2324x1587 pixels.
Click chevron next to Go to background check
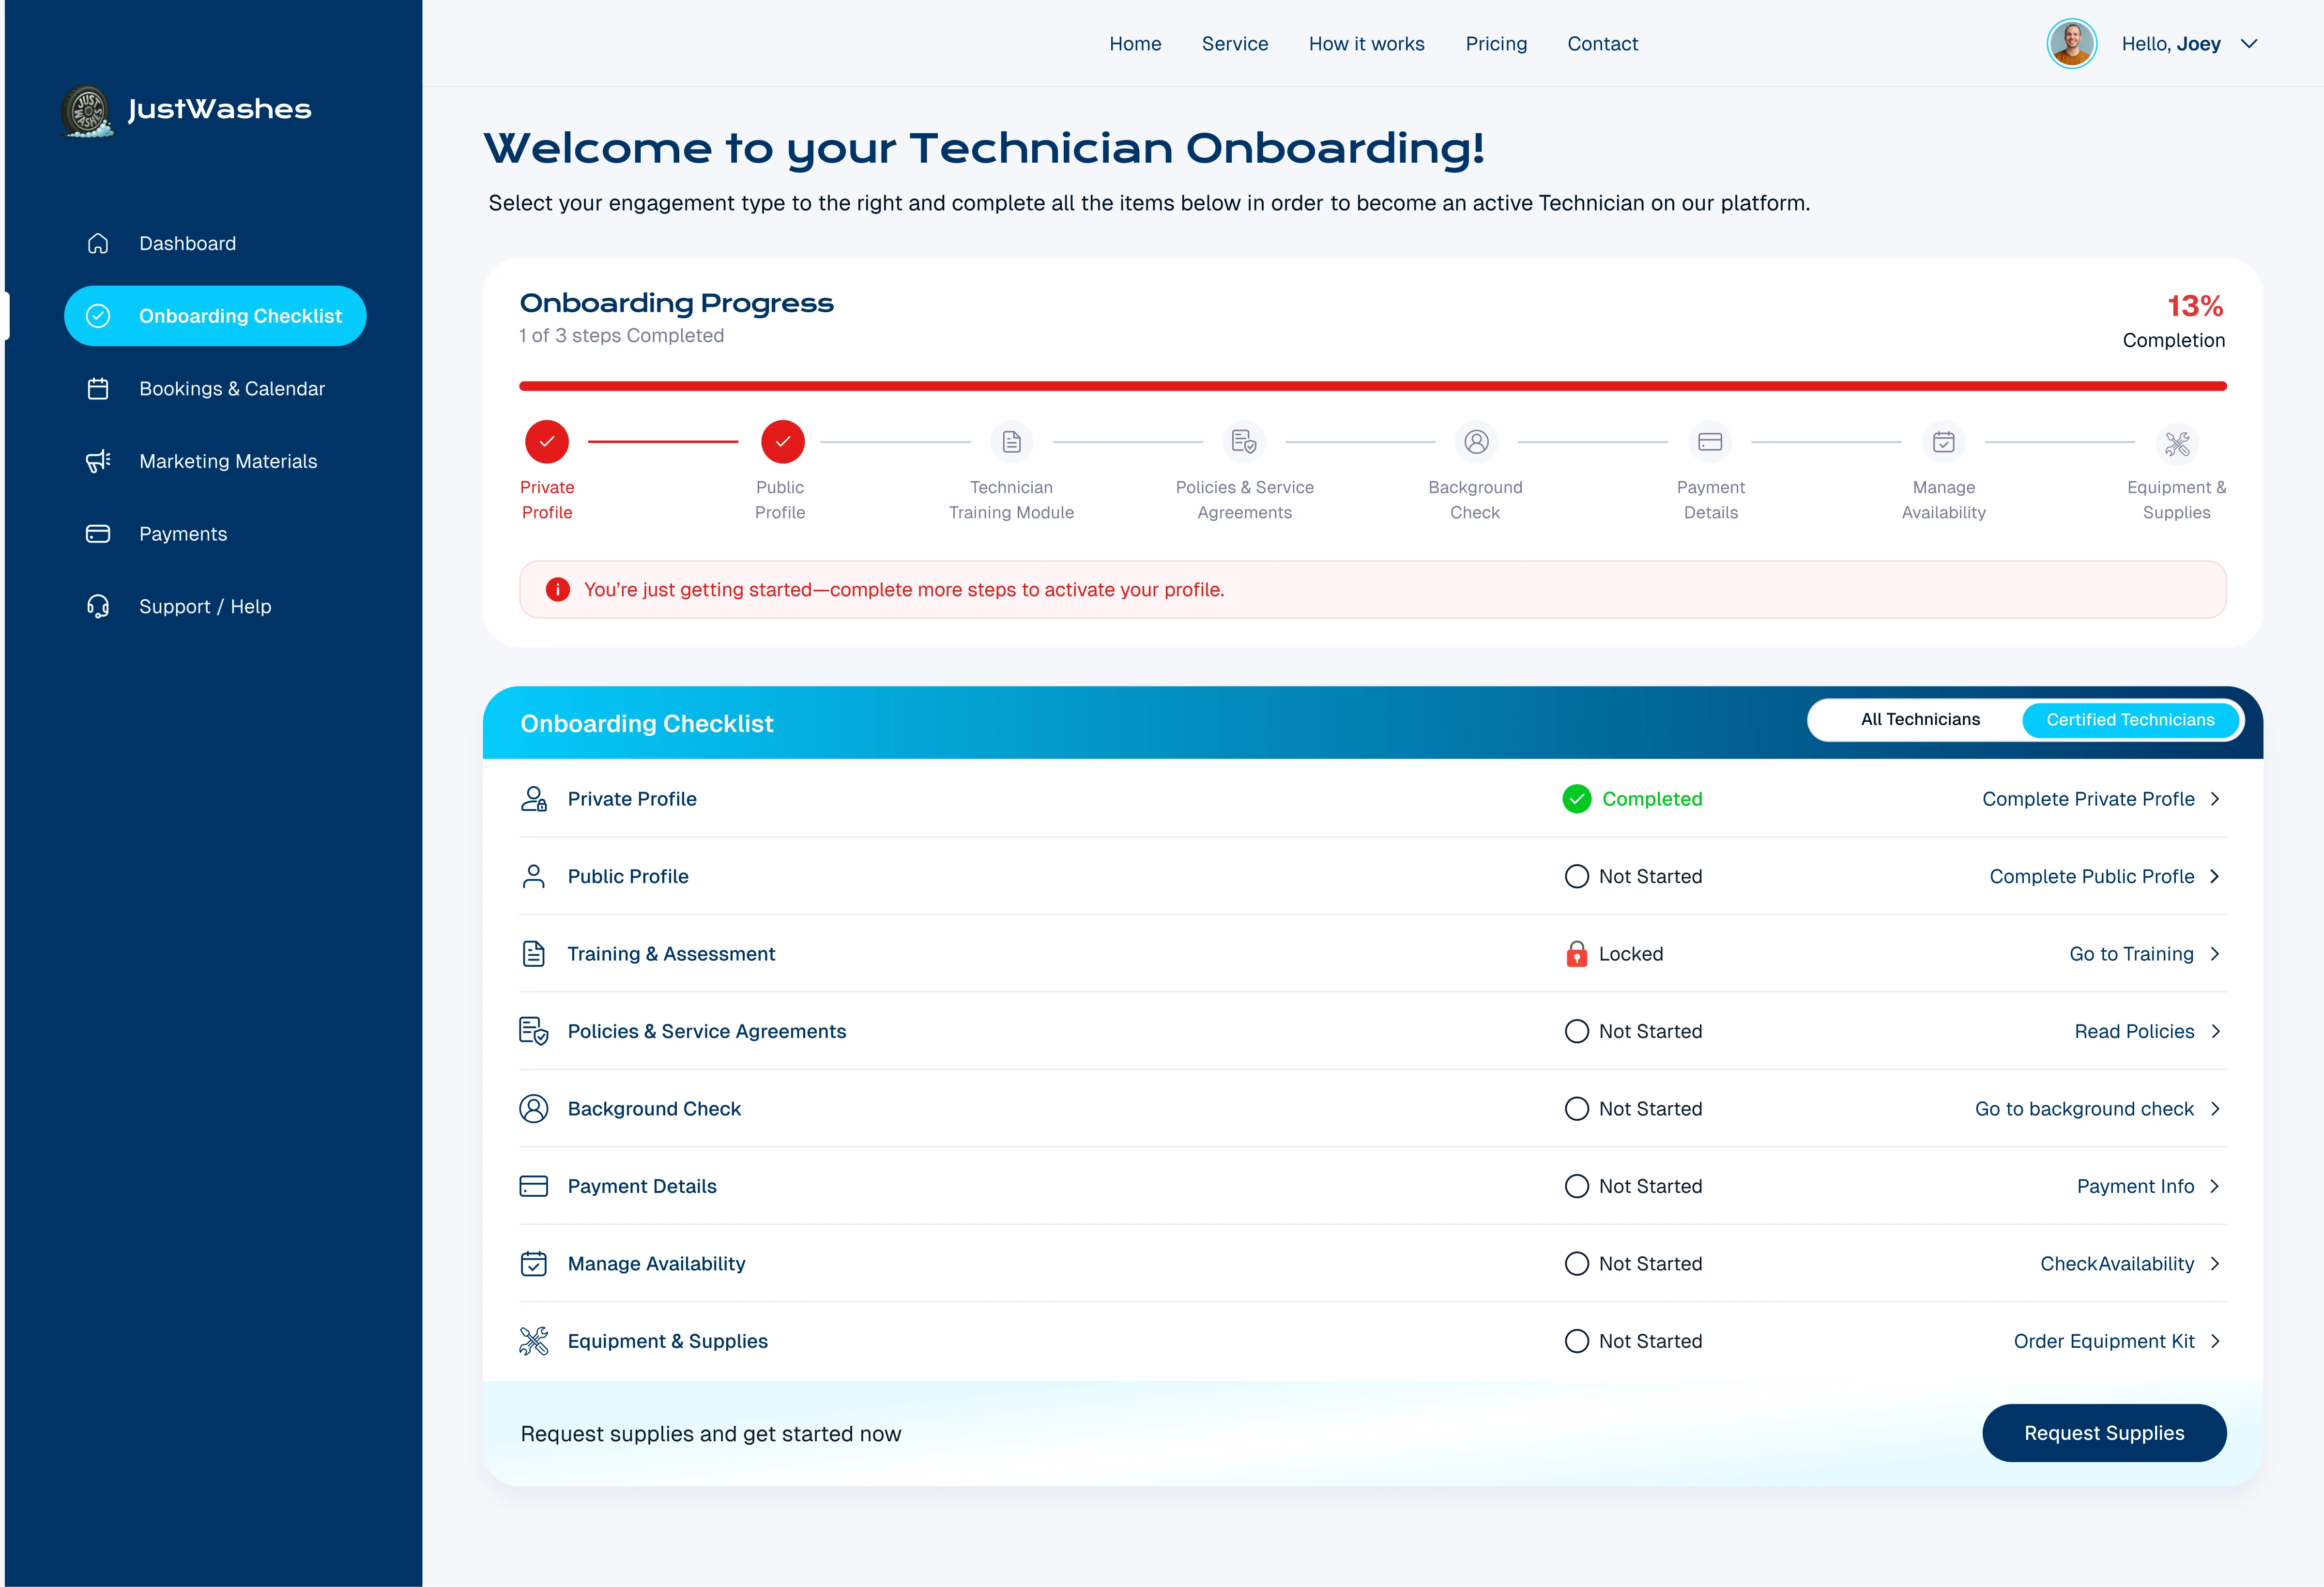[x=2216, y=1109]
